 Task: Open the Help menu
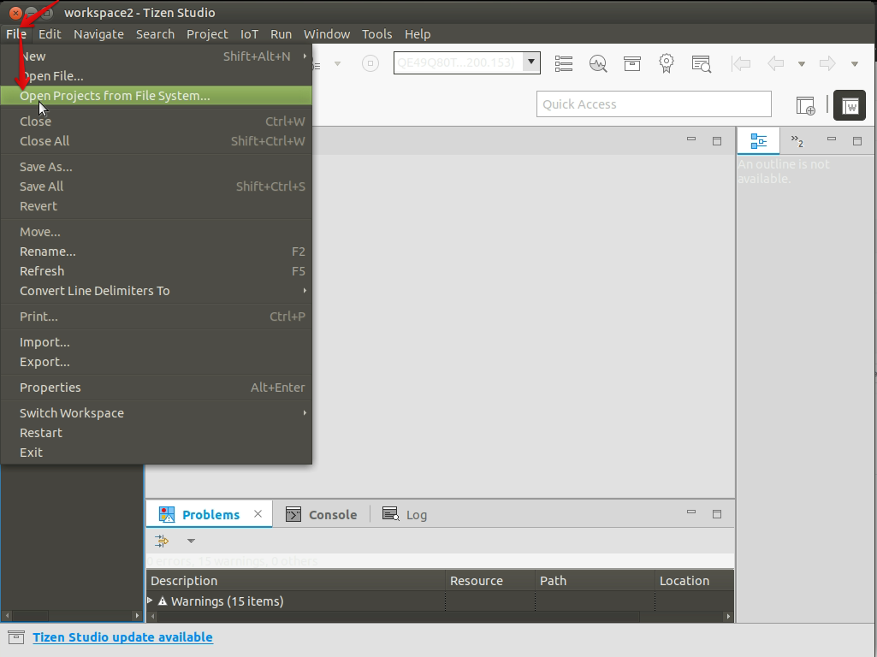(x=418, y=34)
